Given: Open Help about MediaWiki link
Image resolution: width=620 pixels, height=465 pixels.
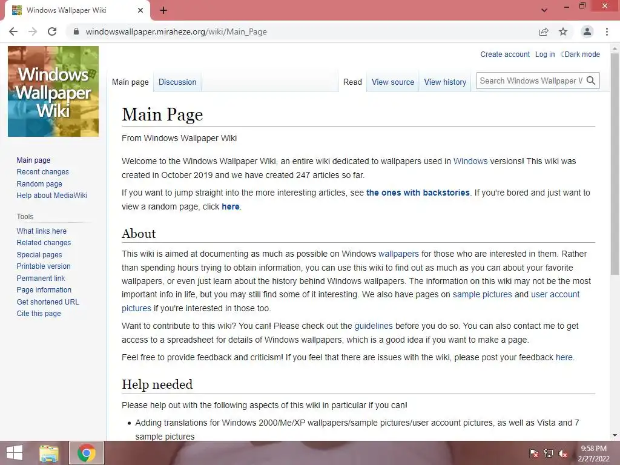Looking at the screenshot, I should pyautogui.click(x=52, y=196).
